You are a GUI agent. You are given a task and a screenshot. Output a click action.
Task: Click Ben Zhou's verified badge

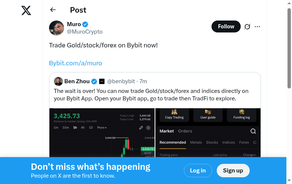tap(94, 81)
